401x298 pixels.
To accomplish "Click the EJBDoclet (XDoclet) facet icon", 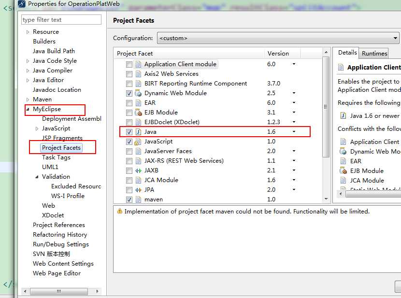I will 138,122.
